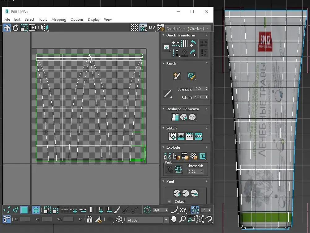
Task: Toggle the lock selection padlock icon
Action: (89, 219)
